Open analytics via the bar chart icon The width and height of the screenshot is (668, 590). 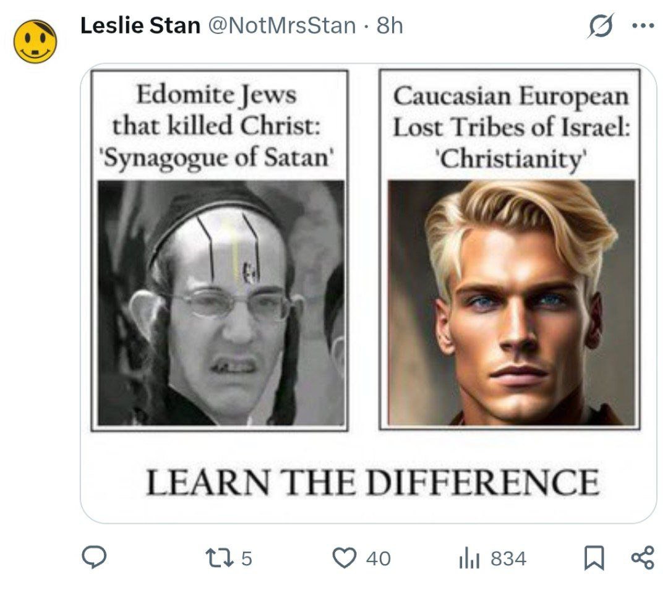tap(469, 558)
